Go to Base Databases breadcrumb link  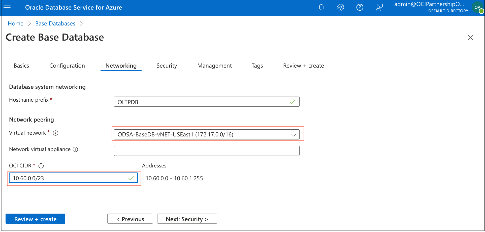pyautogui.click(x=55, y=23)
